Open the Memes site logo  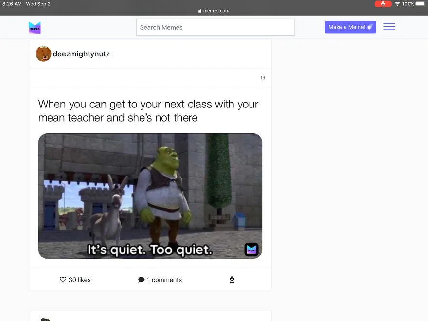[35, 28]
